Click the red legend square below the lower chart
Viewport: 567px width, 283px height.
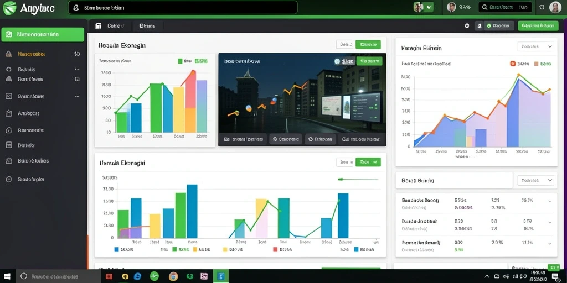pos(275,249)
